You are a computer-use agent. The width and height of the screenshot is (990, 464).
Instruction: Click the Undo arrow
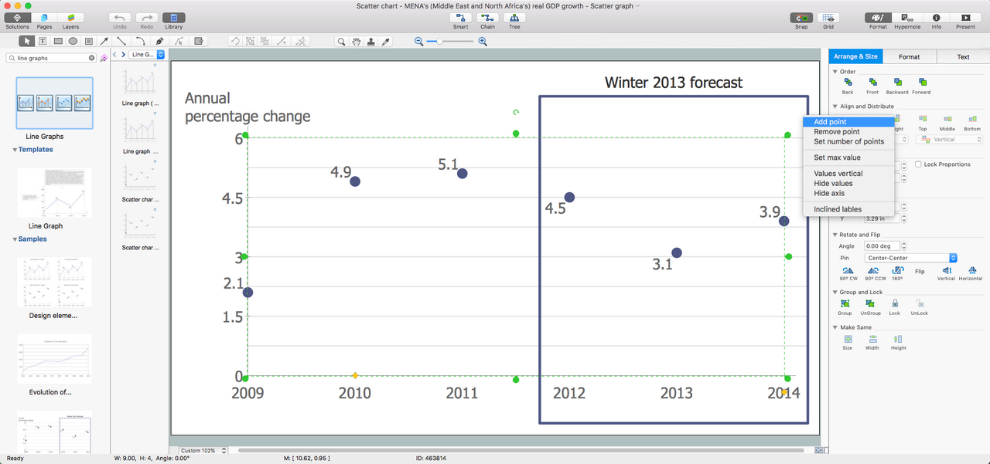[120, 18]
